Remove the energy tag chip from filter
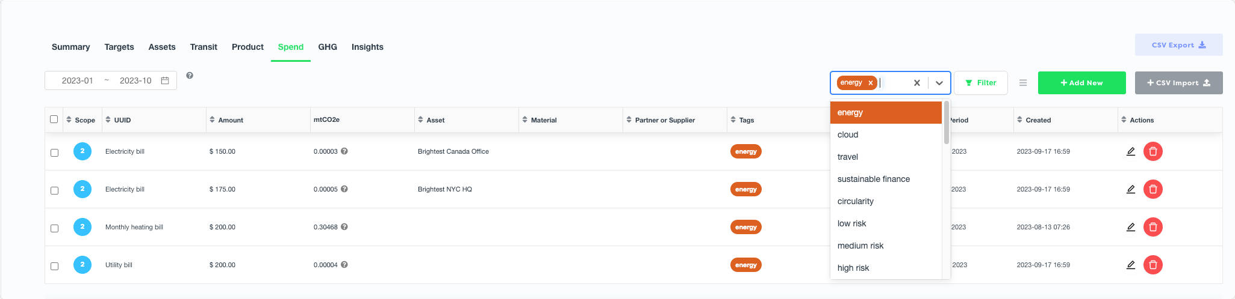The image size is (1235, 299). coord(871,83)
